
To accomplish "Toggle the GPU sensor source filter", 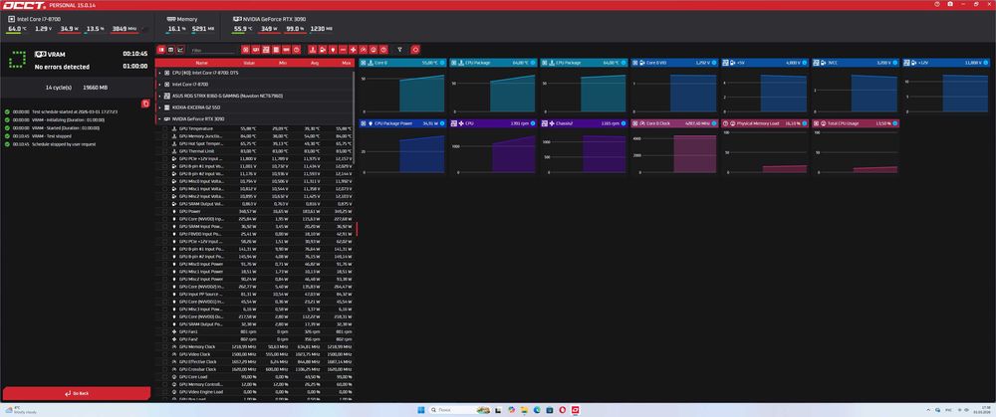I will click(255, 49).
